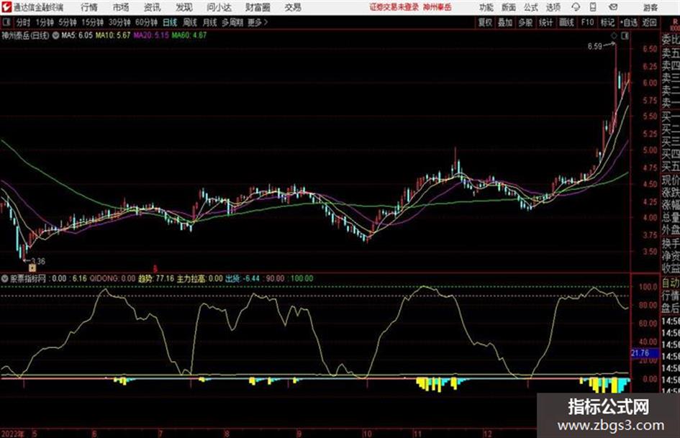Open the 资讯 menu
Image resolution: width=680 pixels, height=438 pixels.
point(153,7)
